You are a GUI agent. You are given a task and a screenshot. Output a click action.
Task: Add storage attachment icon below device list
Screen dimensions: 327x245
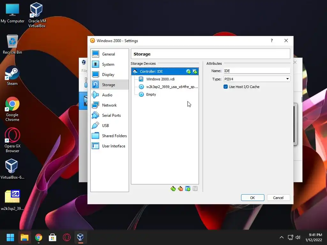pyautogui.click(x=188, y=189)
